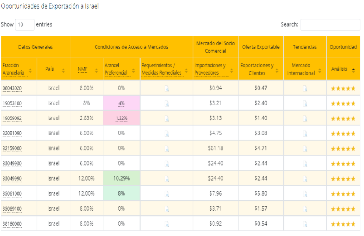Sort by Importaciones y Proveedores header

(x=215, y=69)
